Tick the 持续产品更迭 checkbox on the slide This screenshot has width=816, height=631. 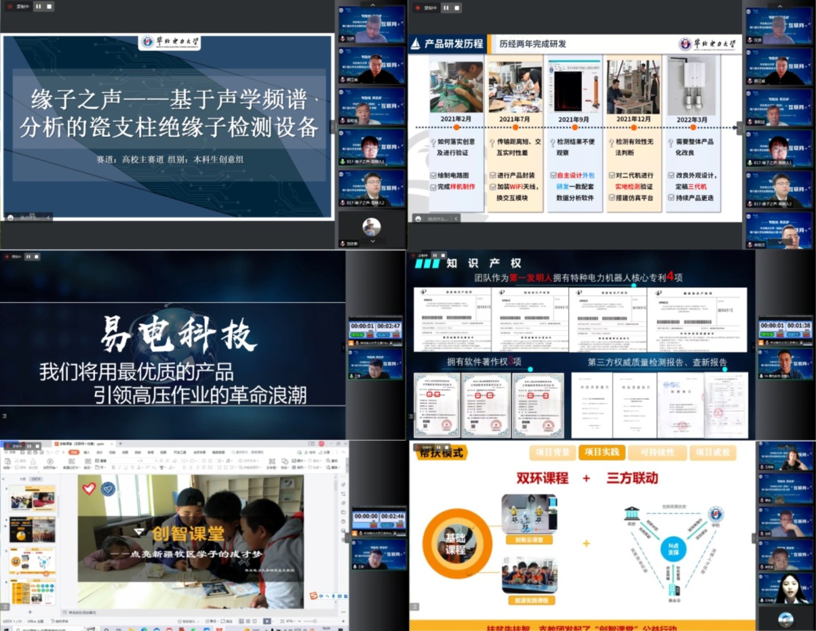tap(671, 198)
